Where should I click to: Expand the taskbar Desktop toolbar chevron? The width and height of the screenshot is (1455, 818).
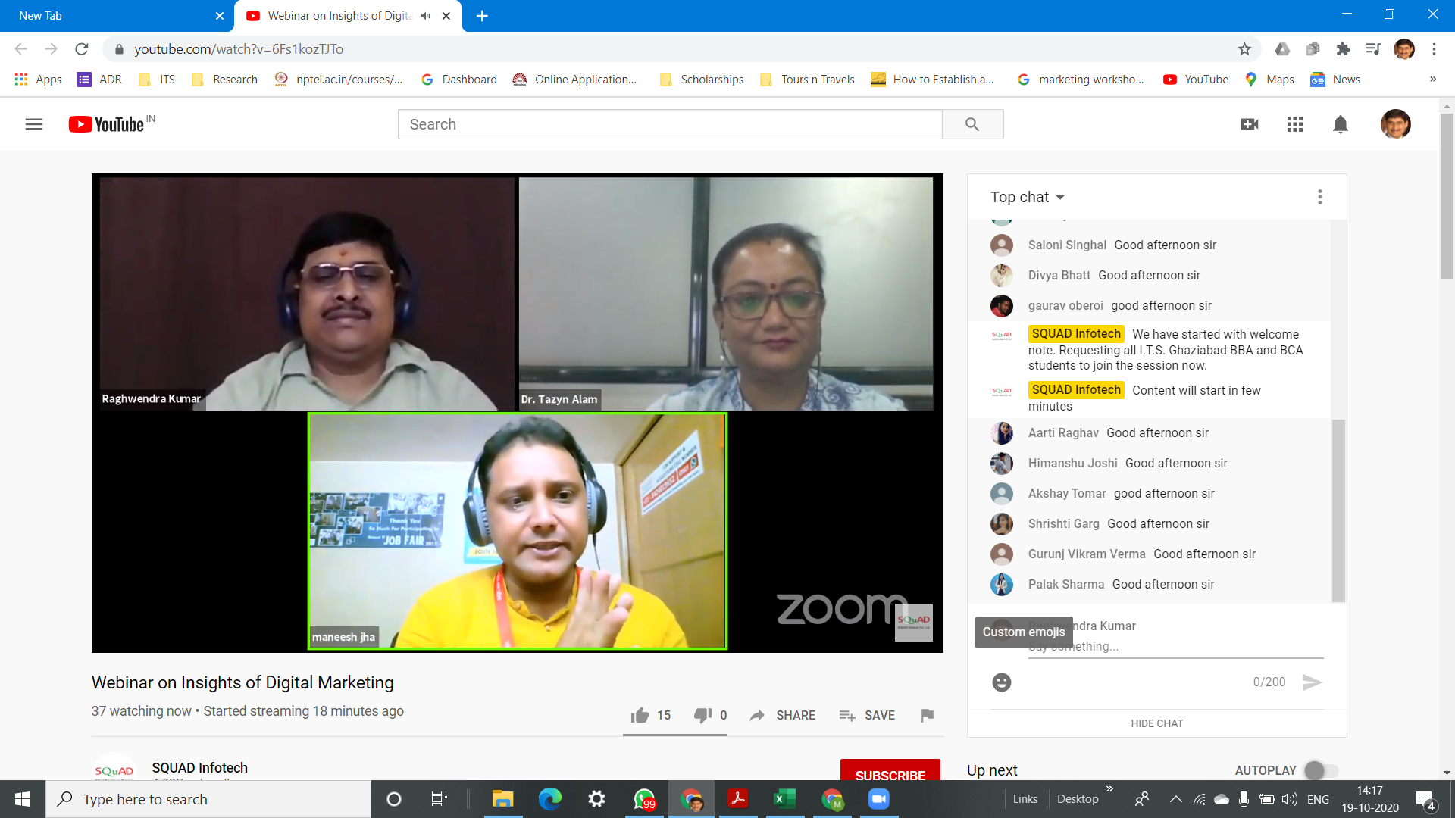pos(1109,789)
